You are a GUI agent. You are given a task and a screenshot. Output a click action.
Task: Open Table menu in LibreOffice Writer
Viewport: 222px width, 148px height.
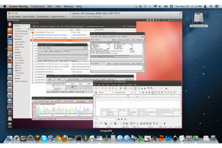coord(119,85)
